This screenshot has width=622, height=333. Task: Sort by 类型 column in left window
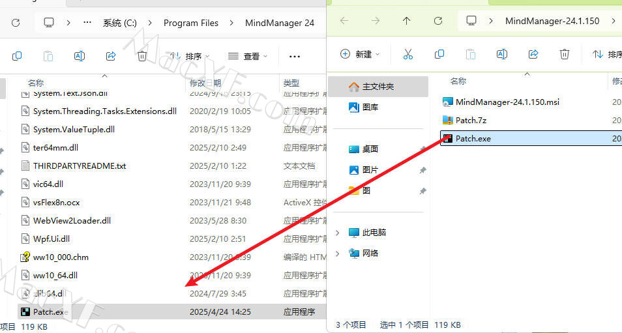(291, 83)
